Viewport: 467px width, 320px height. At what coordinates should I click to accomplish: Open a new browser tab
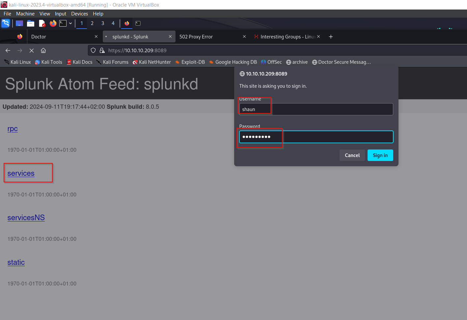click(x=331, y=37)
